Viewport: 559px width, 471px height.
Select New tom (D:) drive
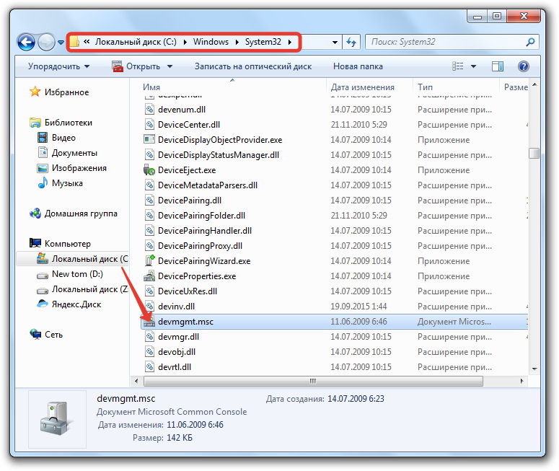77,274
